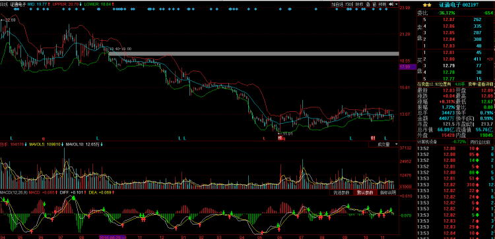Click the highlighted date label on time axis
495x239 pixels.
click(113, 236)
